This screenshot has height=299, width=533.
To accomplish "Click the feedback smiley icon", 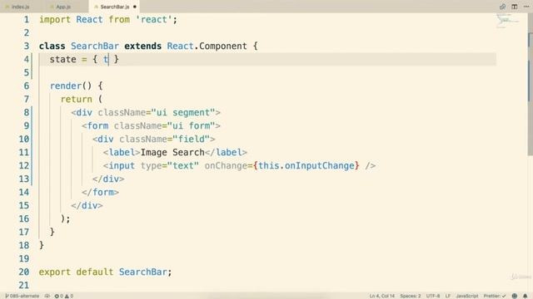I will pos(515,296).
